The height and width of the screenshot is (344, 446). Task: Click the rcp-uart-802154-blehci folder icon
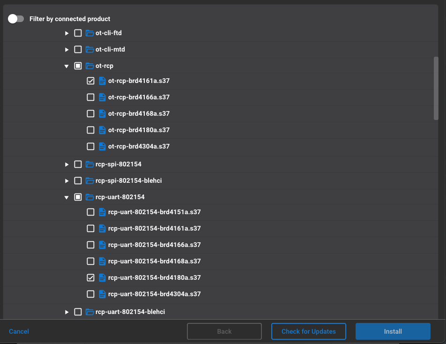pos(89,311)
